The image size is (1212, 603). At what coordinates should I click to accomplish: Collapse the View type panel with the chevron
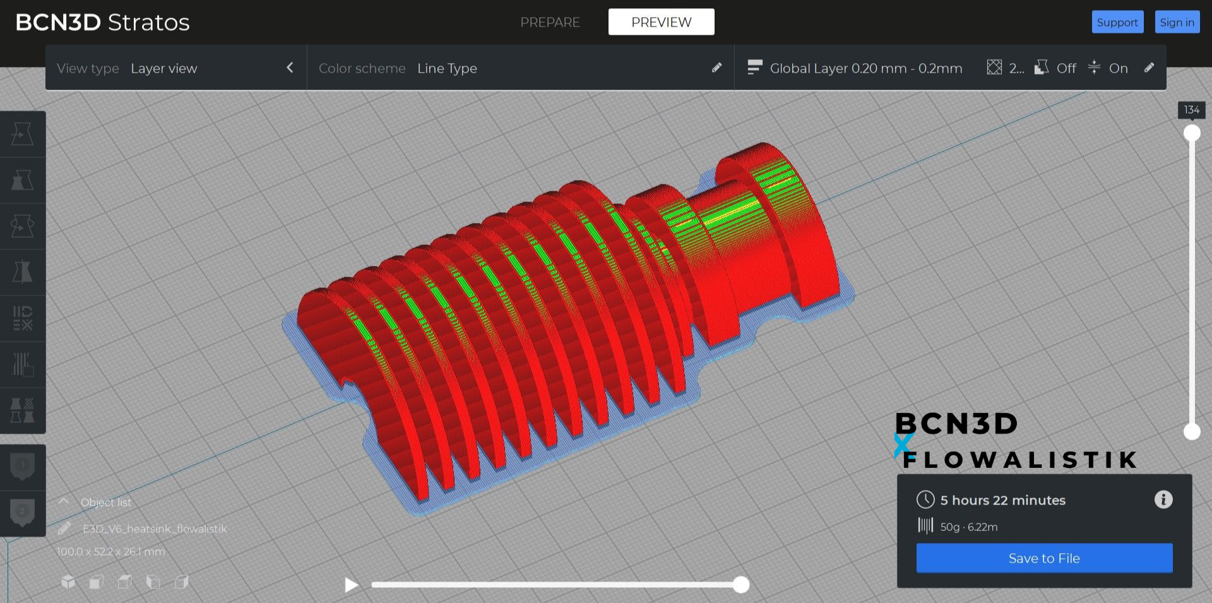click(290, 68)
